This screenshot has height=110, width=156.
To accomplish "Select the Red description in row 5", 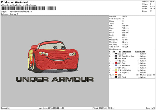I will [x=123, y=63].
